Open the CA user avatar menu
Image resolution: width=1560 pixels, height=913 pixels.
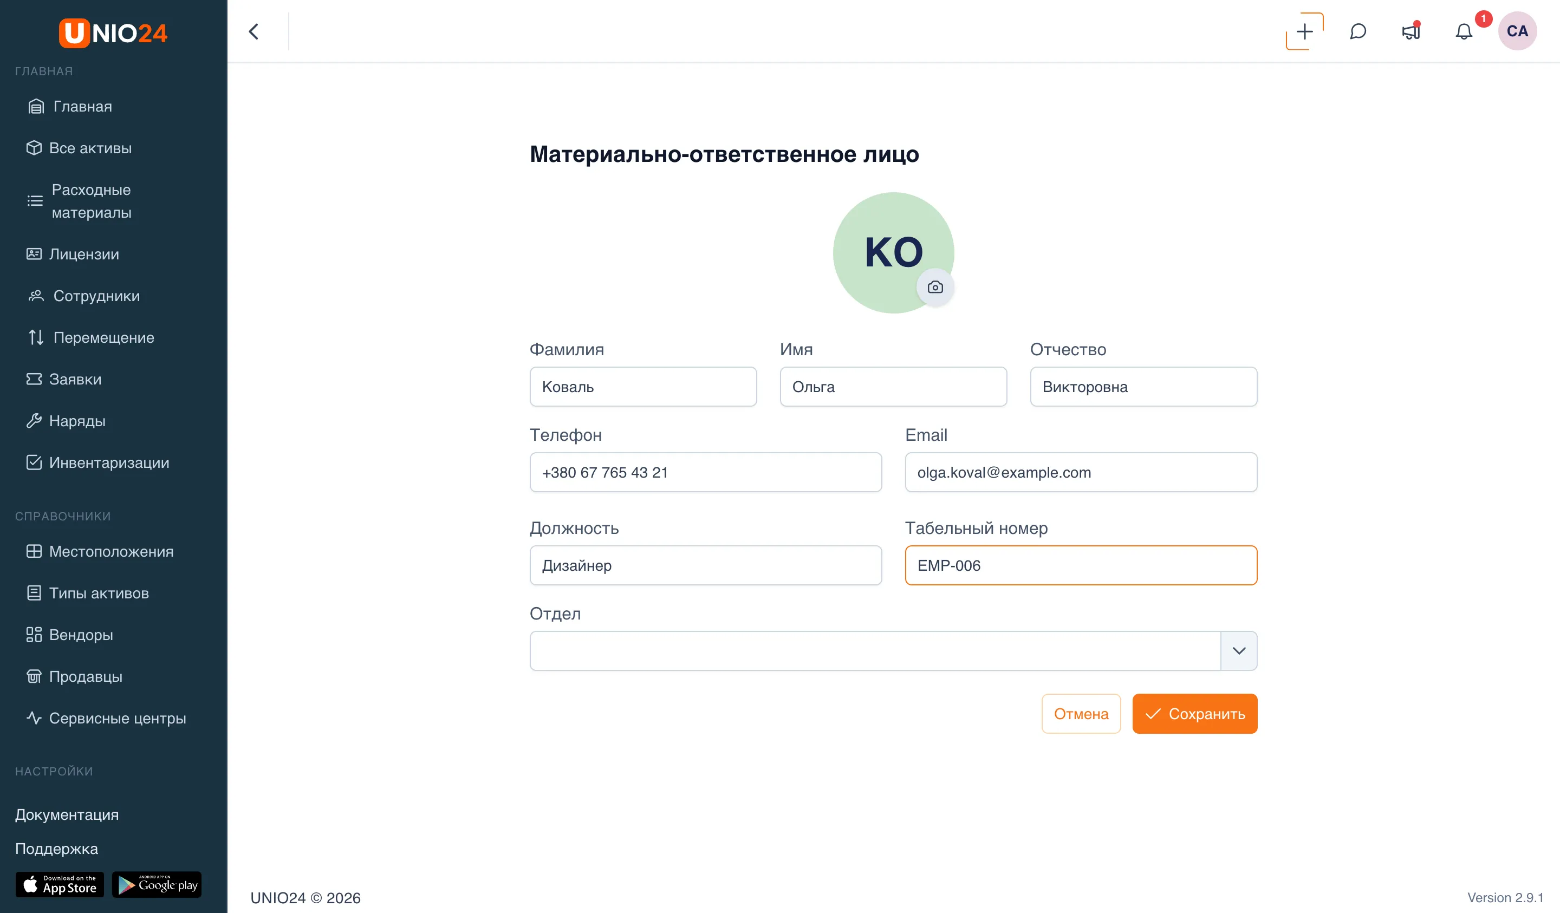[x=1517, y=31]
